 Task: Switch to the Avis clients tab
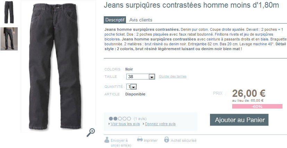click(141, 20)
